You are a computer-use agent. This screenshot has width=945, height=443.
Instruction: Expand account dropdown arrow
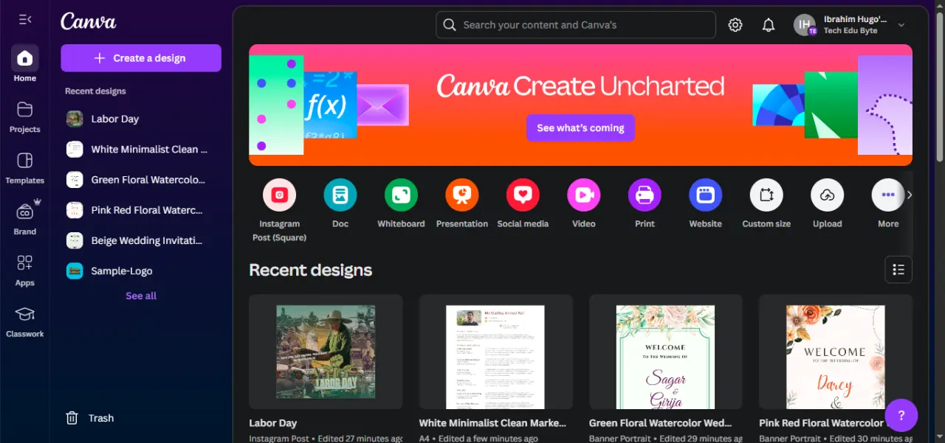[x=901, y=25]
